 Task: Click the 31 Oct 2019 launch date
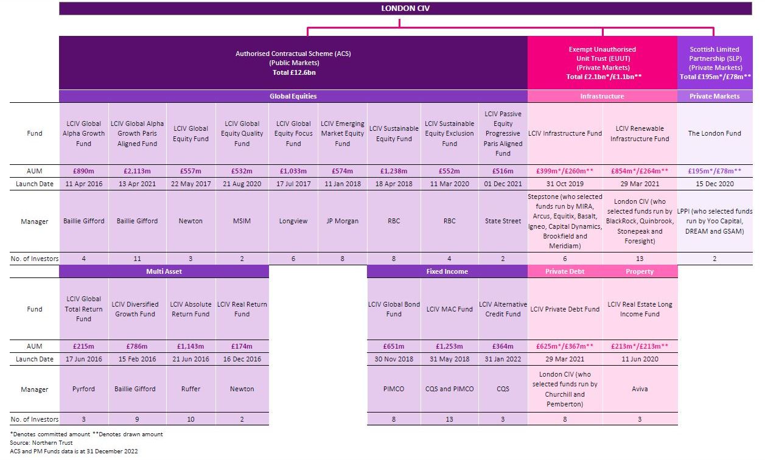565,184
